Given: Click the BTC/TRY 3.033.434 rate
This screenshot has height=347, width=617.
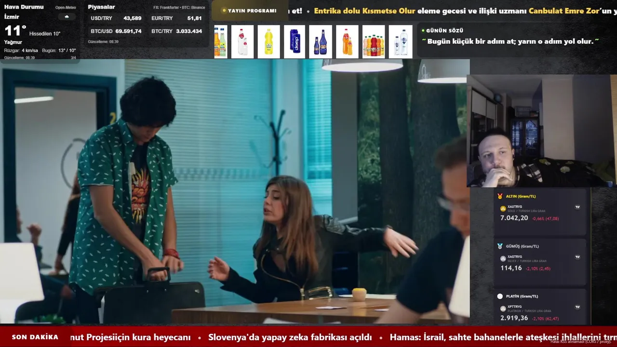Looking at the screenshot, I should point(176,31).
